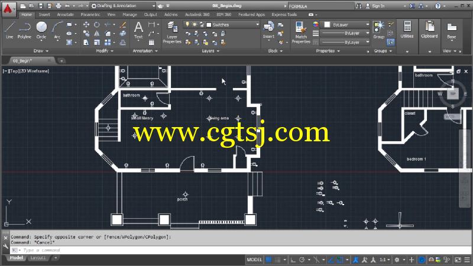This screenshot has height=266, width=473.
Task: Open Layer Properties manager
Action: (172, 33)
